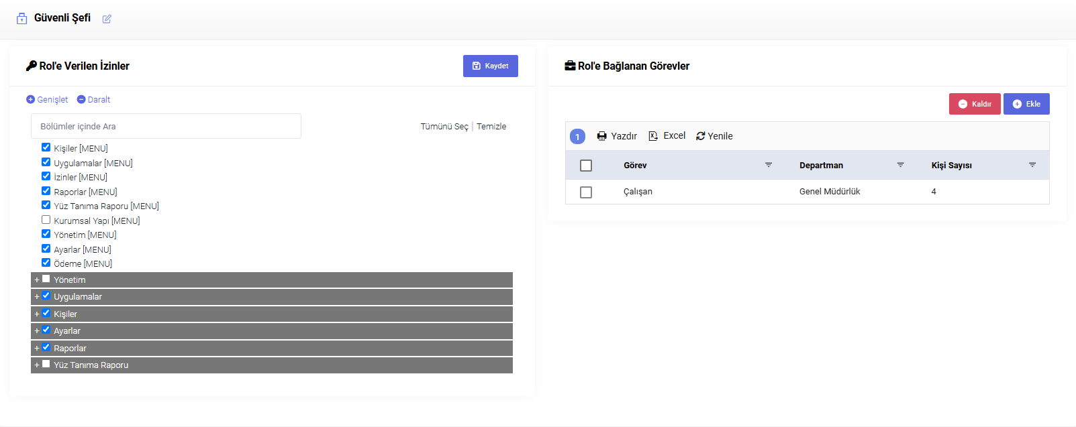Click the Yazdır print toolbar item
The height and width of the screenshot is (427, 1076).
click(x=617, y=136)
